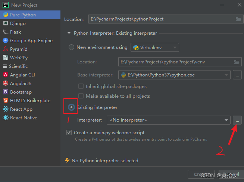The width and height of the screenshot is (244, 182).
Task: Click the HTML5 Boilerplate icon
Action: (6, 100)
